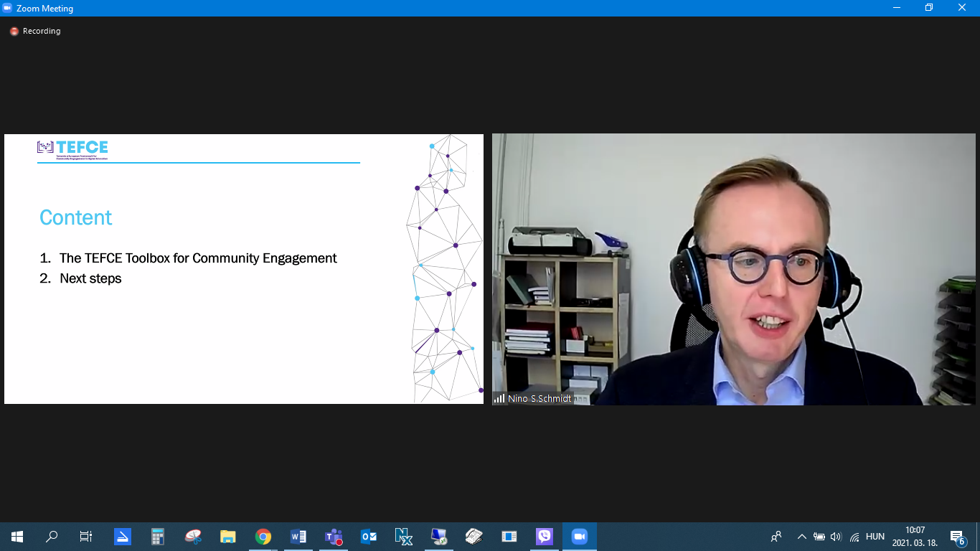Open Microsoft Teams from the taskbar
This screenshot has width=980, height=551.
pyautogui.click(x=334, y=537)
